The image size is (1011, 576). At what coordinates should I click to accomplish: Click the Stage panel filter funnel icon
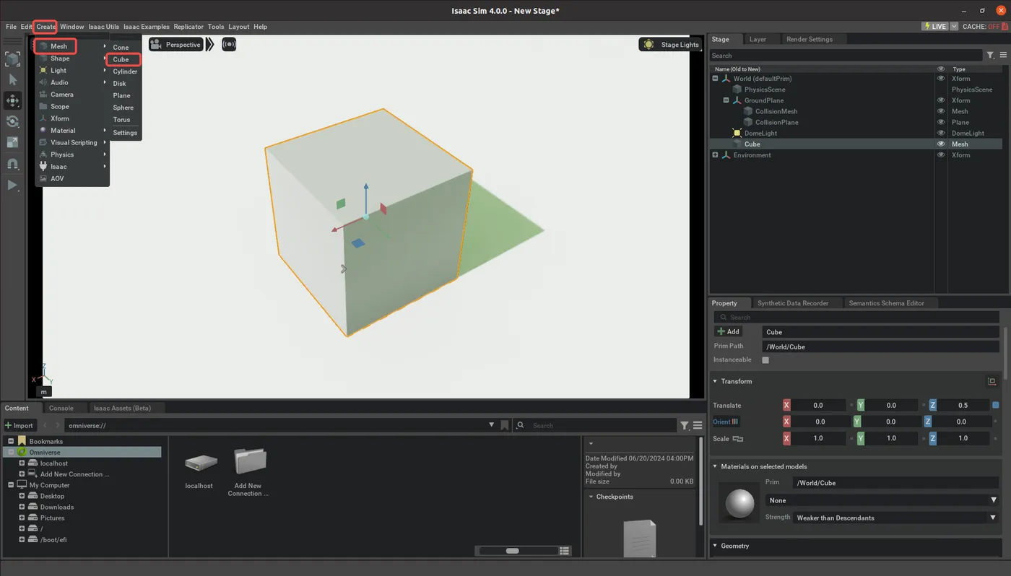[x=991, y=56]
